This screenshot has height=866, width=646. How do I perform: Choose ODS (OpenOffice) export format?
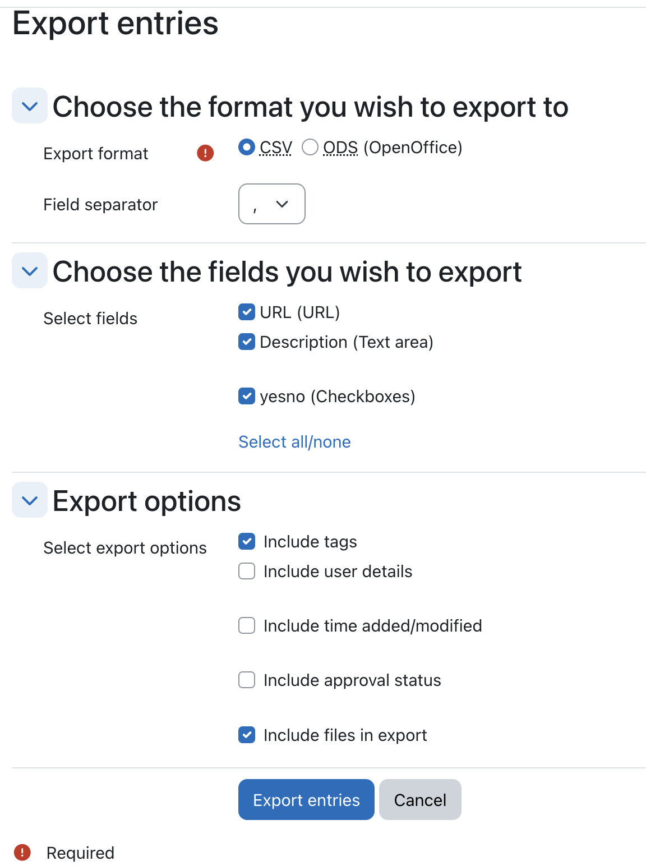click(310, 147)
